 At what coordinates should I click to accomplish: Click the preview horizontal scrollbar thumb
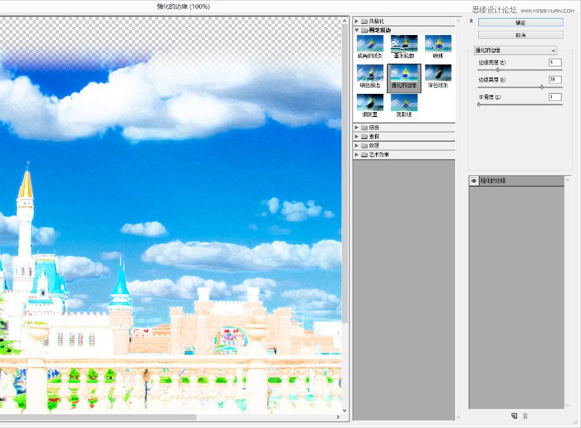coord(98,417)
